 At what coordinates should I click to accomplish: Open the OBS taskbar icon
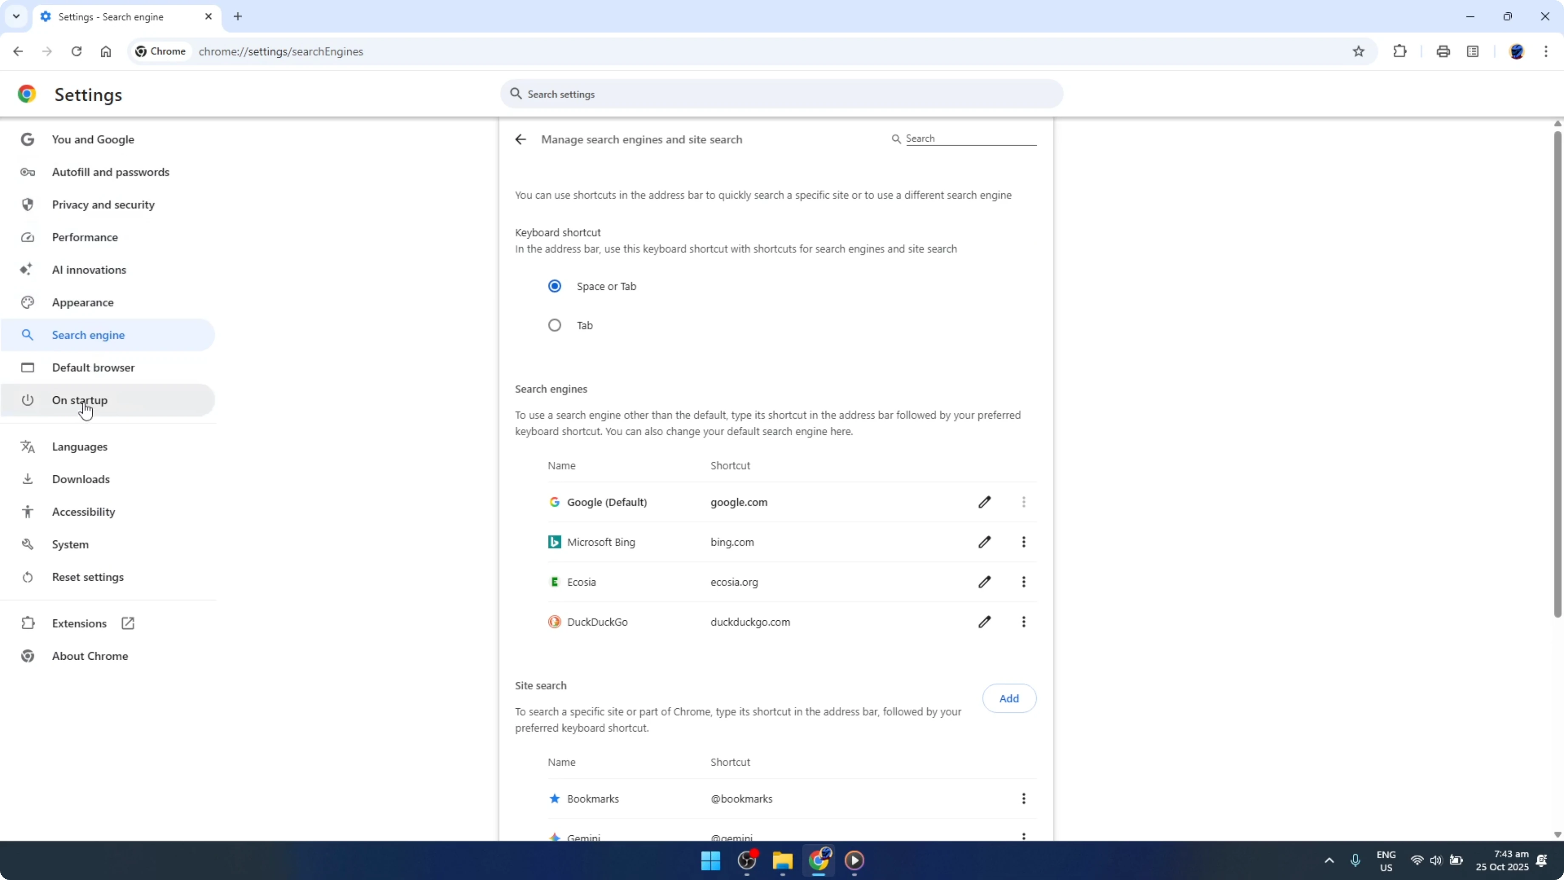pyautogui.click(x=747, y=860)
